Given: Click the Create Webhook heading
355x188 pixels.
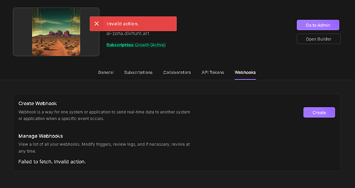Looking at the screenshot, I should point(38,103).
